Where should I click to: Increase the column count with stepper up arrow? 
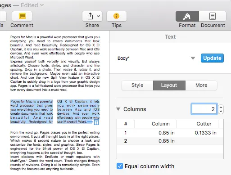[221, 107]
